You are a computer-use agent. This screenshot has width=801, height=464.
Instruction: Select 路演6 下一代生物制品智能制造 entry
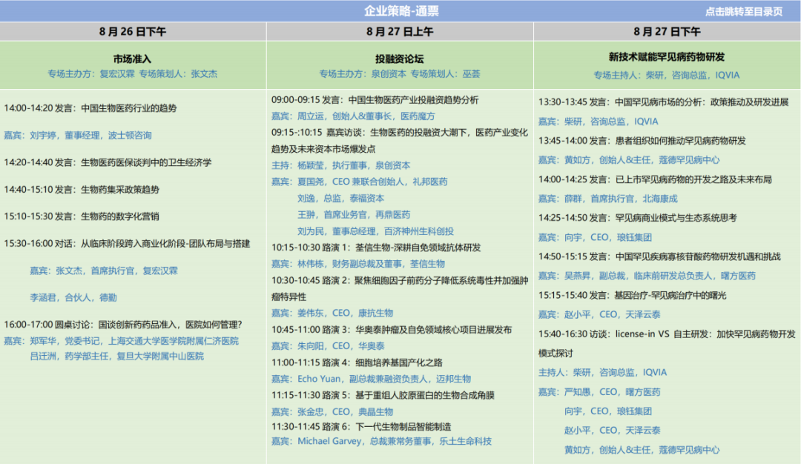pyautogui.click(x=361, y=427)
